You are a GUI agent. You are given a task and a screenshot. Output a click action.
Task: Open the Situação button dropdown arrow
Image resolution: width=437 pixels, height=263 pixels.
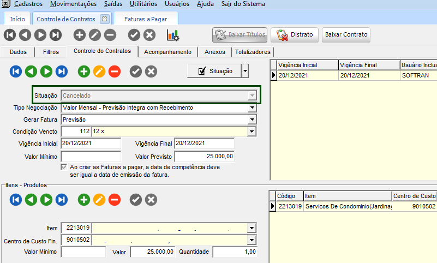tap(245, 71)
